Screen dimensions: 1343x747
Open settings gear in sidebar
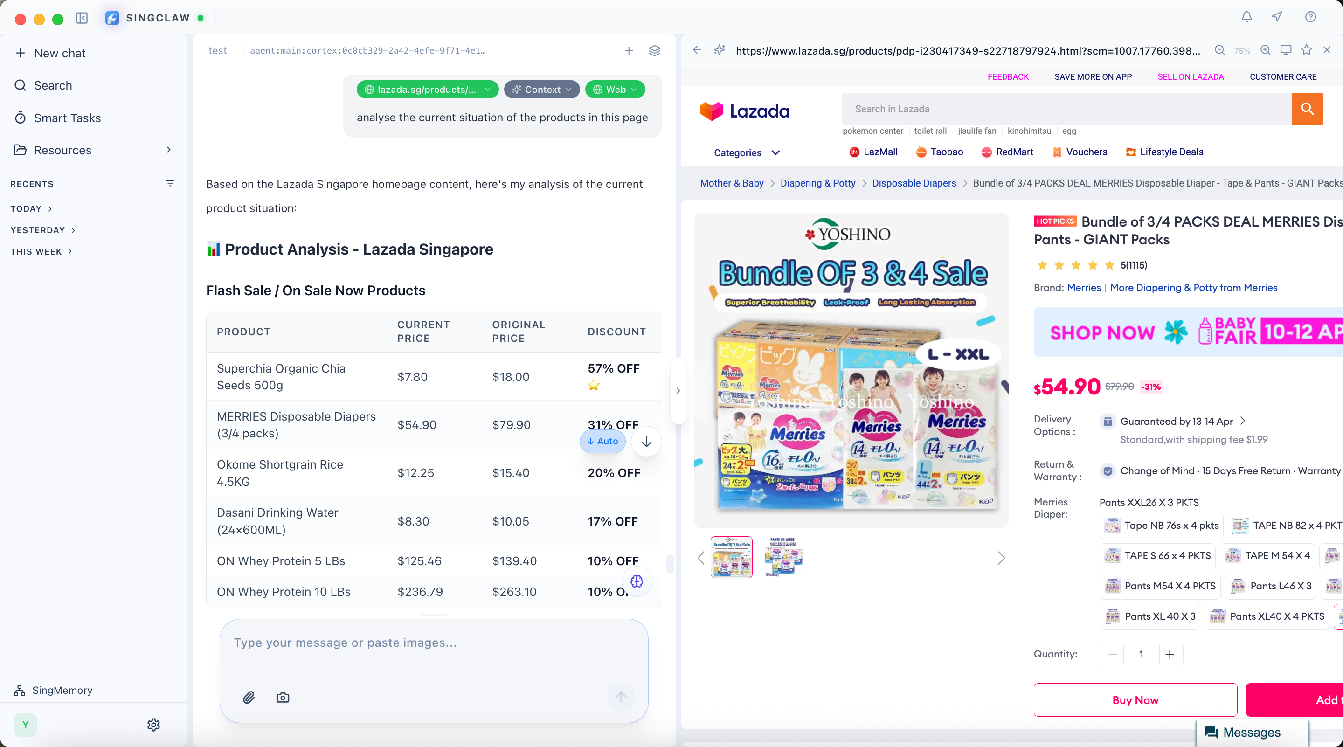pyautogui.click(x=153, y=725)
